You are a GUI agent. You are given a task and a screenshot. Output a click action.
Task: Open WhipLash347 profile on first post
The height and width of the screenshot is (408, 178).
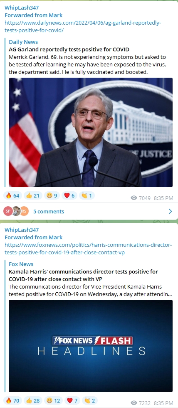point(22,8)
